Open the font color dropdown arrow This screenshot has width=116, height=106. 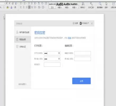coord(13,7)
